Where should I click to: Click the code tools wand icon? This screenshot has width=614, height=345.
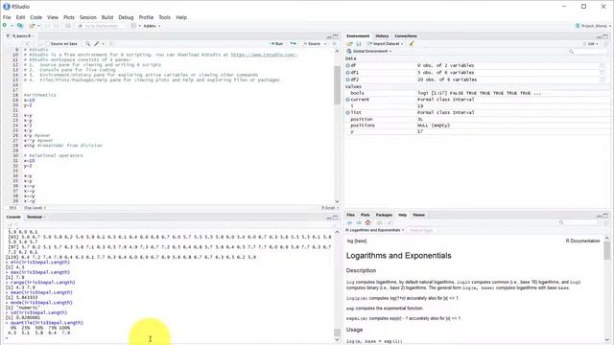pyautogui.click(x=97, y=44)
